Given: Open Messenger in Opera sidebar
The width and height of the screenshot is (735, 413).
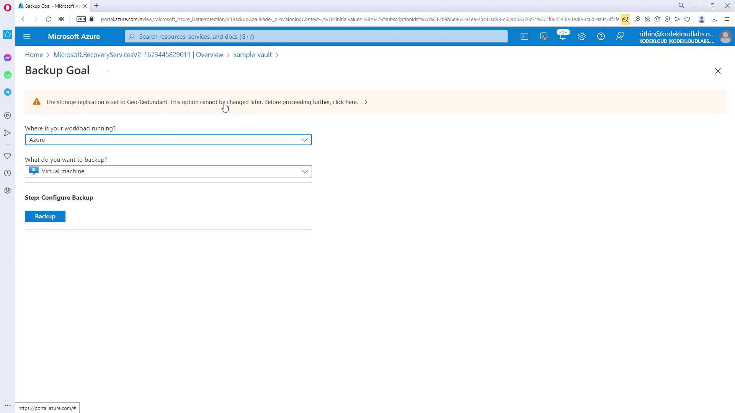Looking at the screenshot, I should 8,58.
